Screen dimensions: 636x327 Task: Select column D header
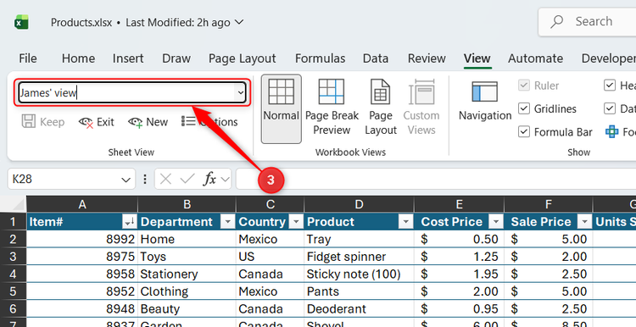[x=359, y=205]
